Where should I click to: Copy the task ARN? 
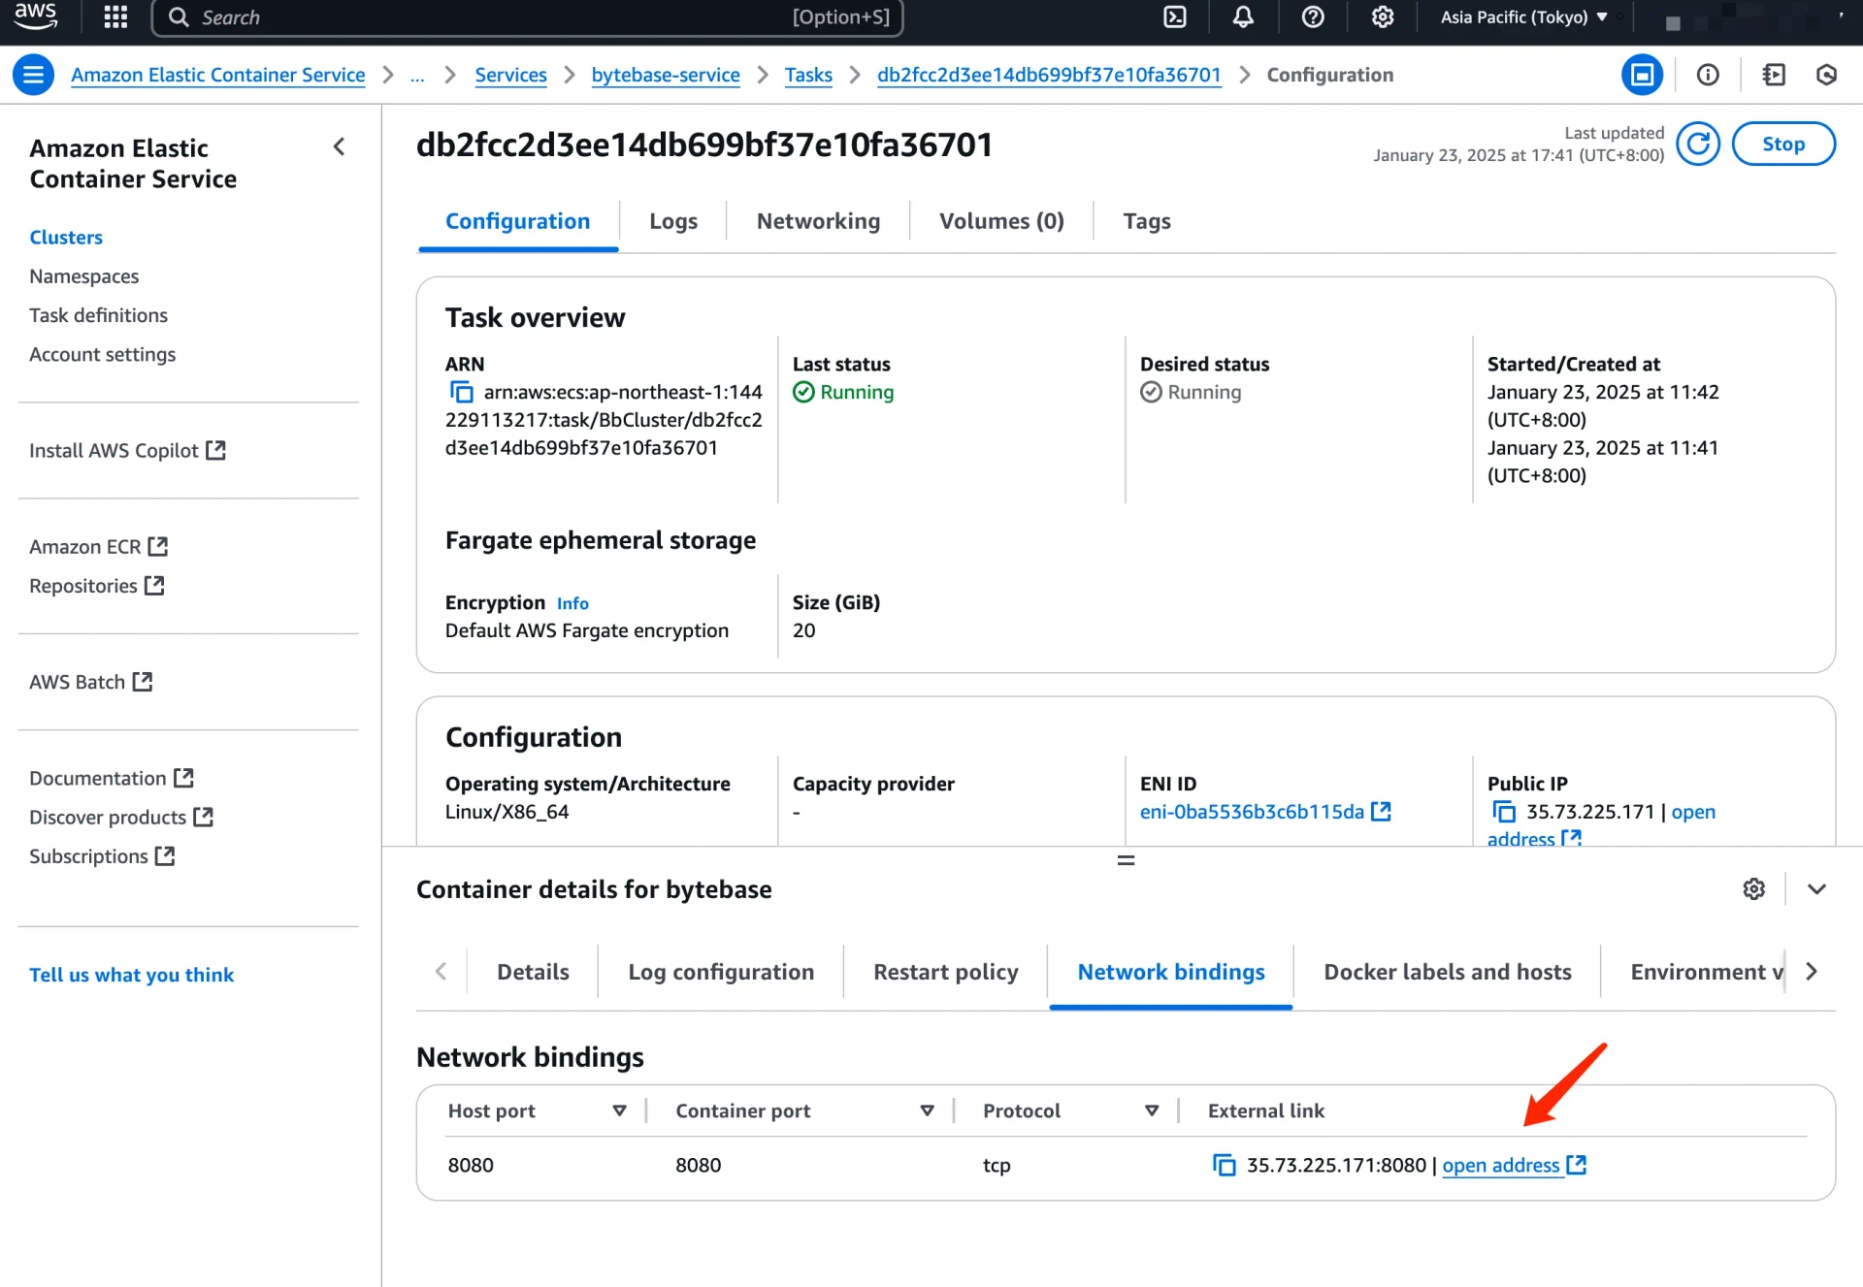click(x=461, y=392)
